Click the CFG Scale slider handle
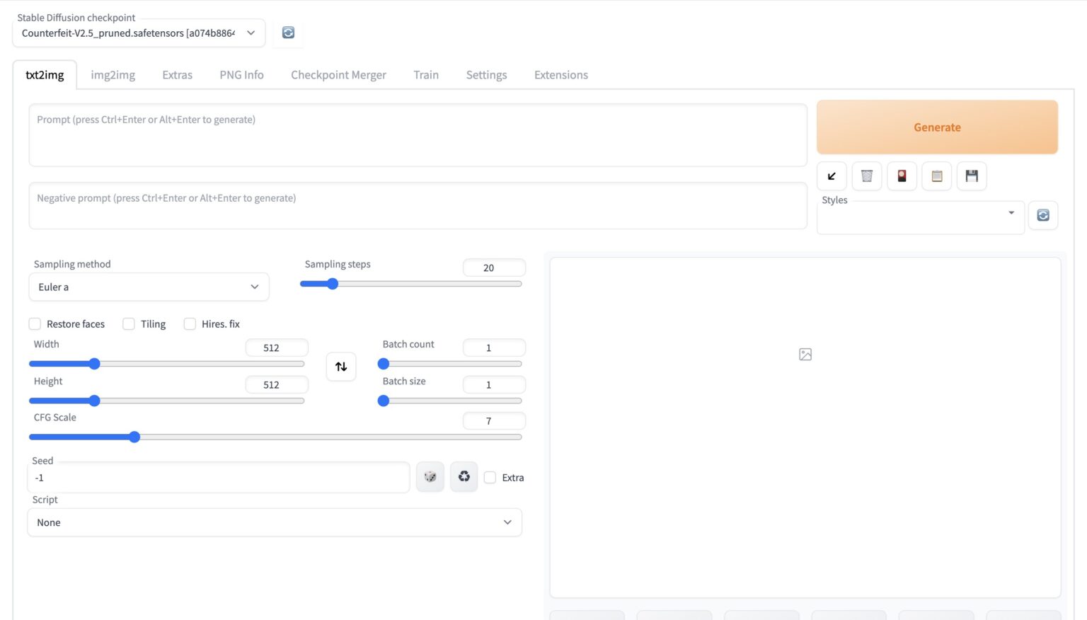 click(x=134, y=437)
